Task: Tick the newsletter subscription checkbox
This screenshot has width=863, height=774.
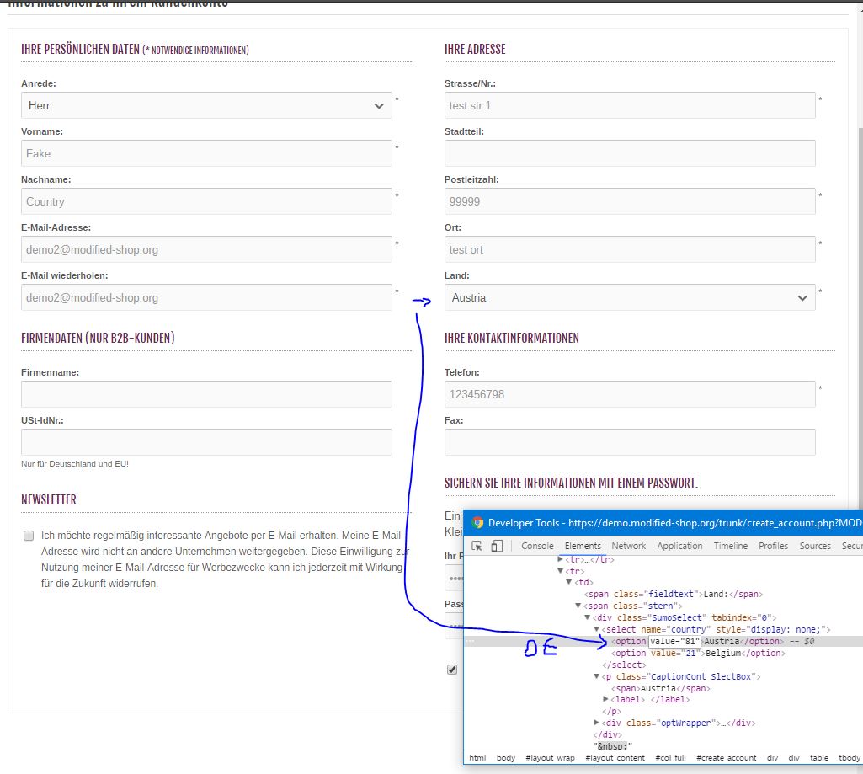Action: [x=29, y=536]
